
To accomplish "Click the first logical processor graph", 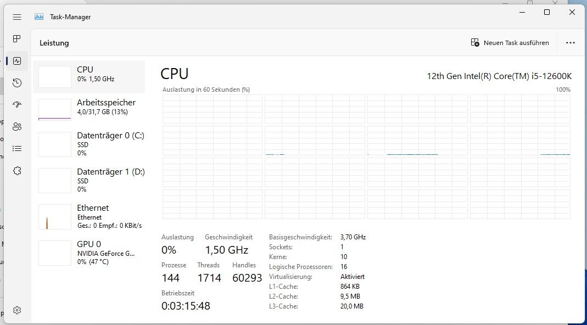I will tap(213, 109).
